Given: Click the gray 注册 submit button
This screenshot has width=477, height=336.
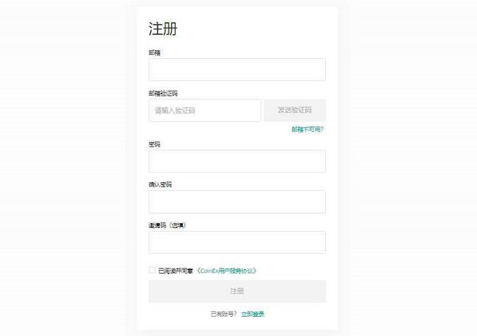Looking at the screenshot, I should tap(237, 291).
